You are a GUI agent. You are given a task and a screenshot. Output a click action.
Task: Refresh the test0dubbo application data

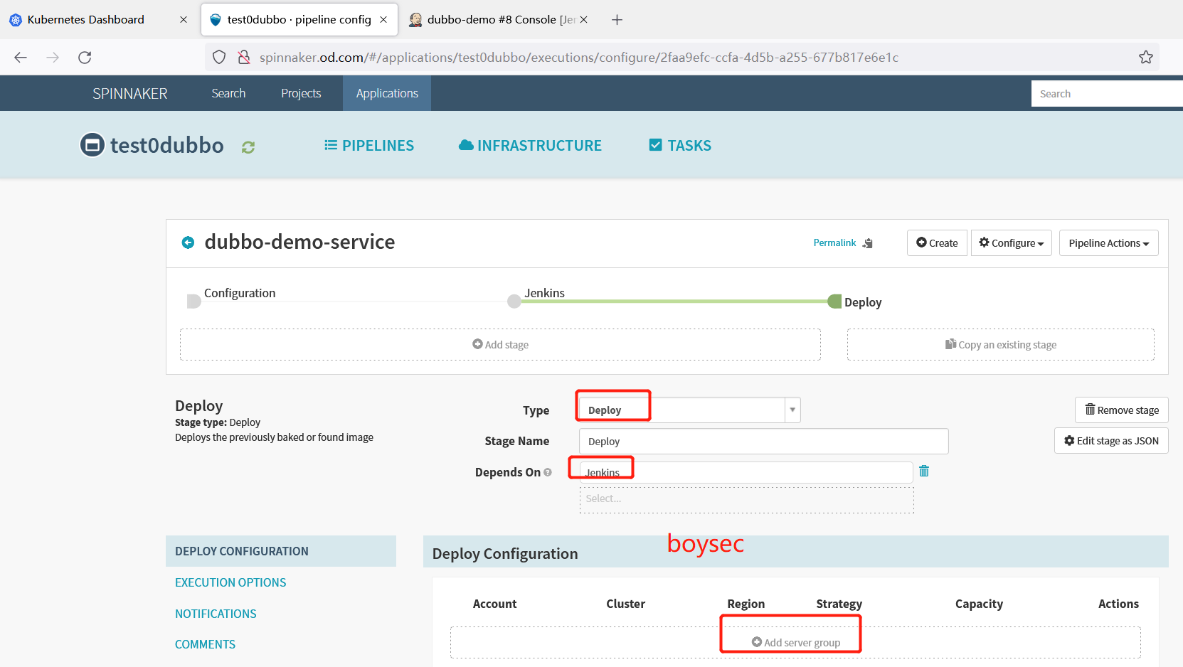[x=248, y=147]
